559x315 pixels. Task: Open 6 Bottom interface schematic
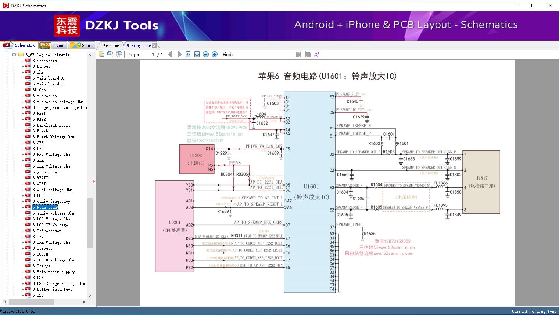tap(52, 289)
